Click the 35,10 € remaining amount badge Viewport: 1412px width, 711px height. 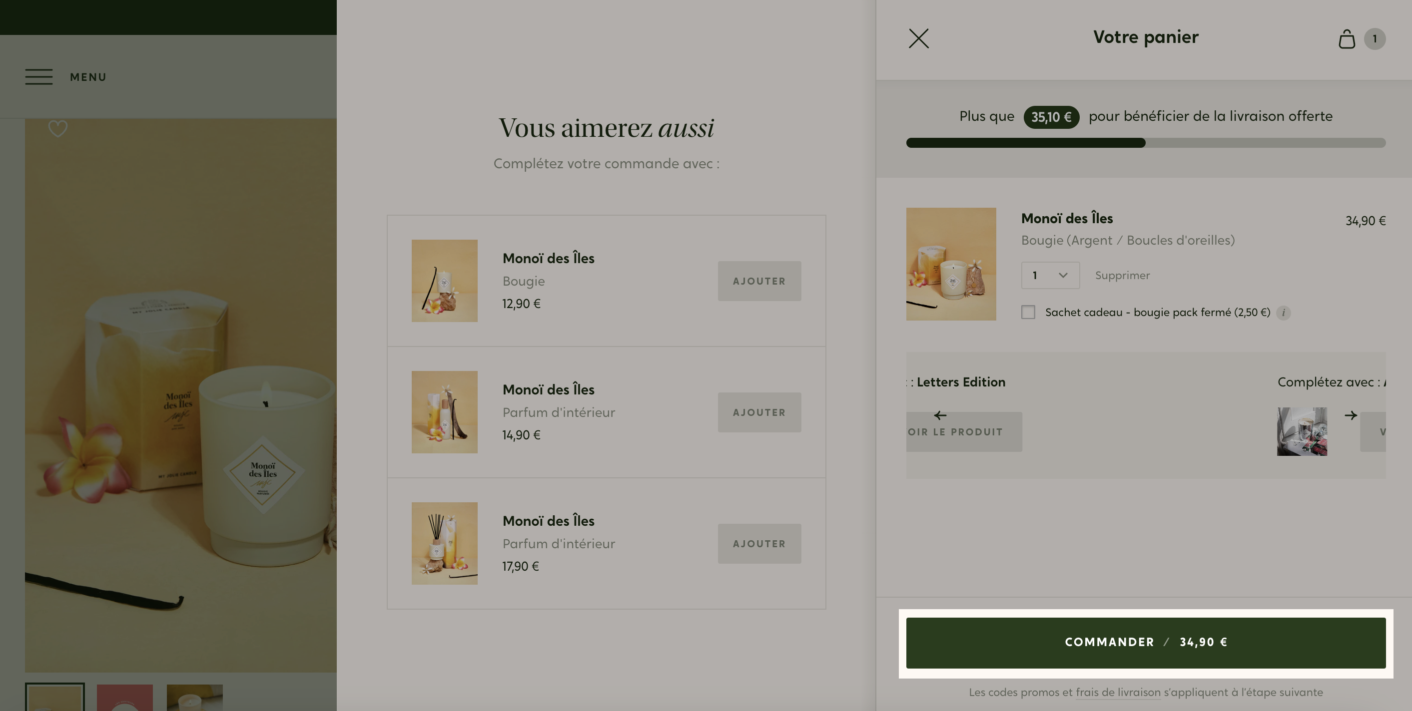[1051, 117]
